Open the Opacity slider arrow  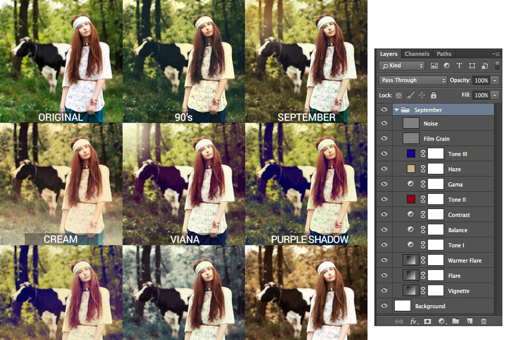point(495,80)
